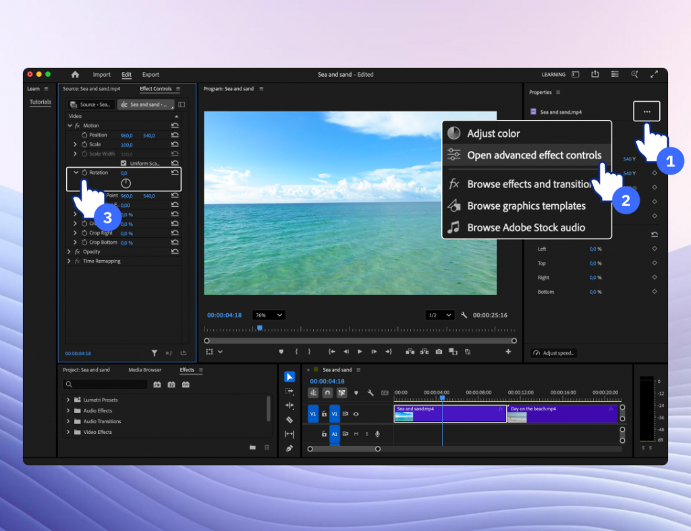Mute the A1 audio track
The image size is (691, 531).
click(x=356, y=434)
